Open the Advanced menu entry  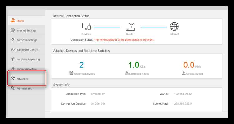click(x=27, y=79)
